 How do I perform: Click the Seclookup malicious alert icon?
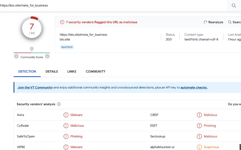199,136
